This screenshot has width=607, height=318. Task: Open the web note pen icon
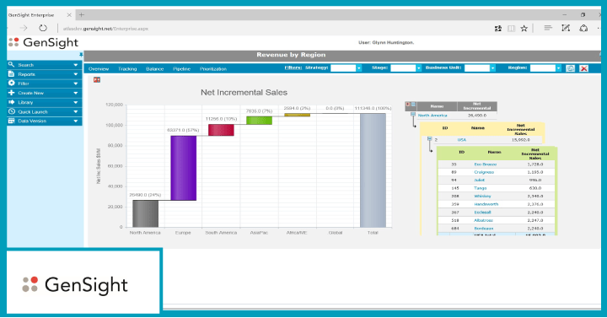tap(566, 28)
